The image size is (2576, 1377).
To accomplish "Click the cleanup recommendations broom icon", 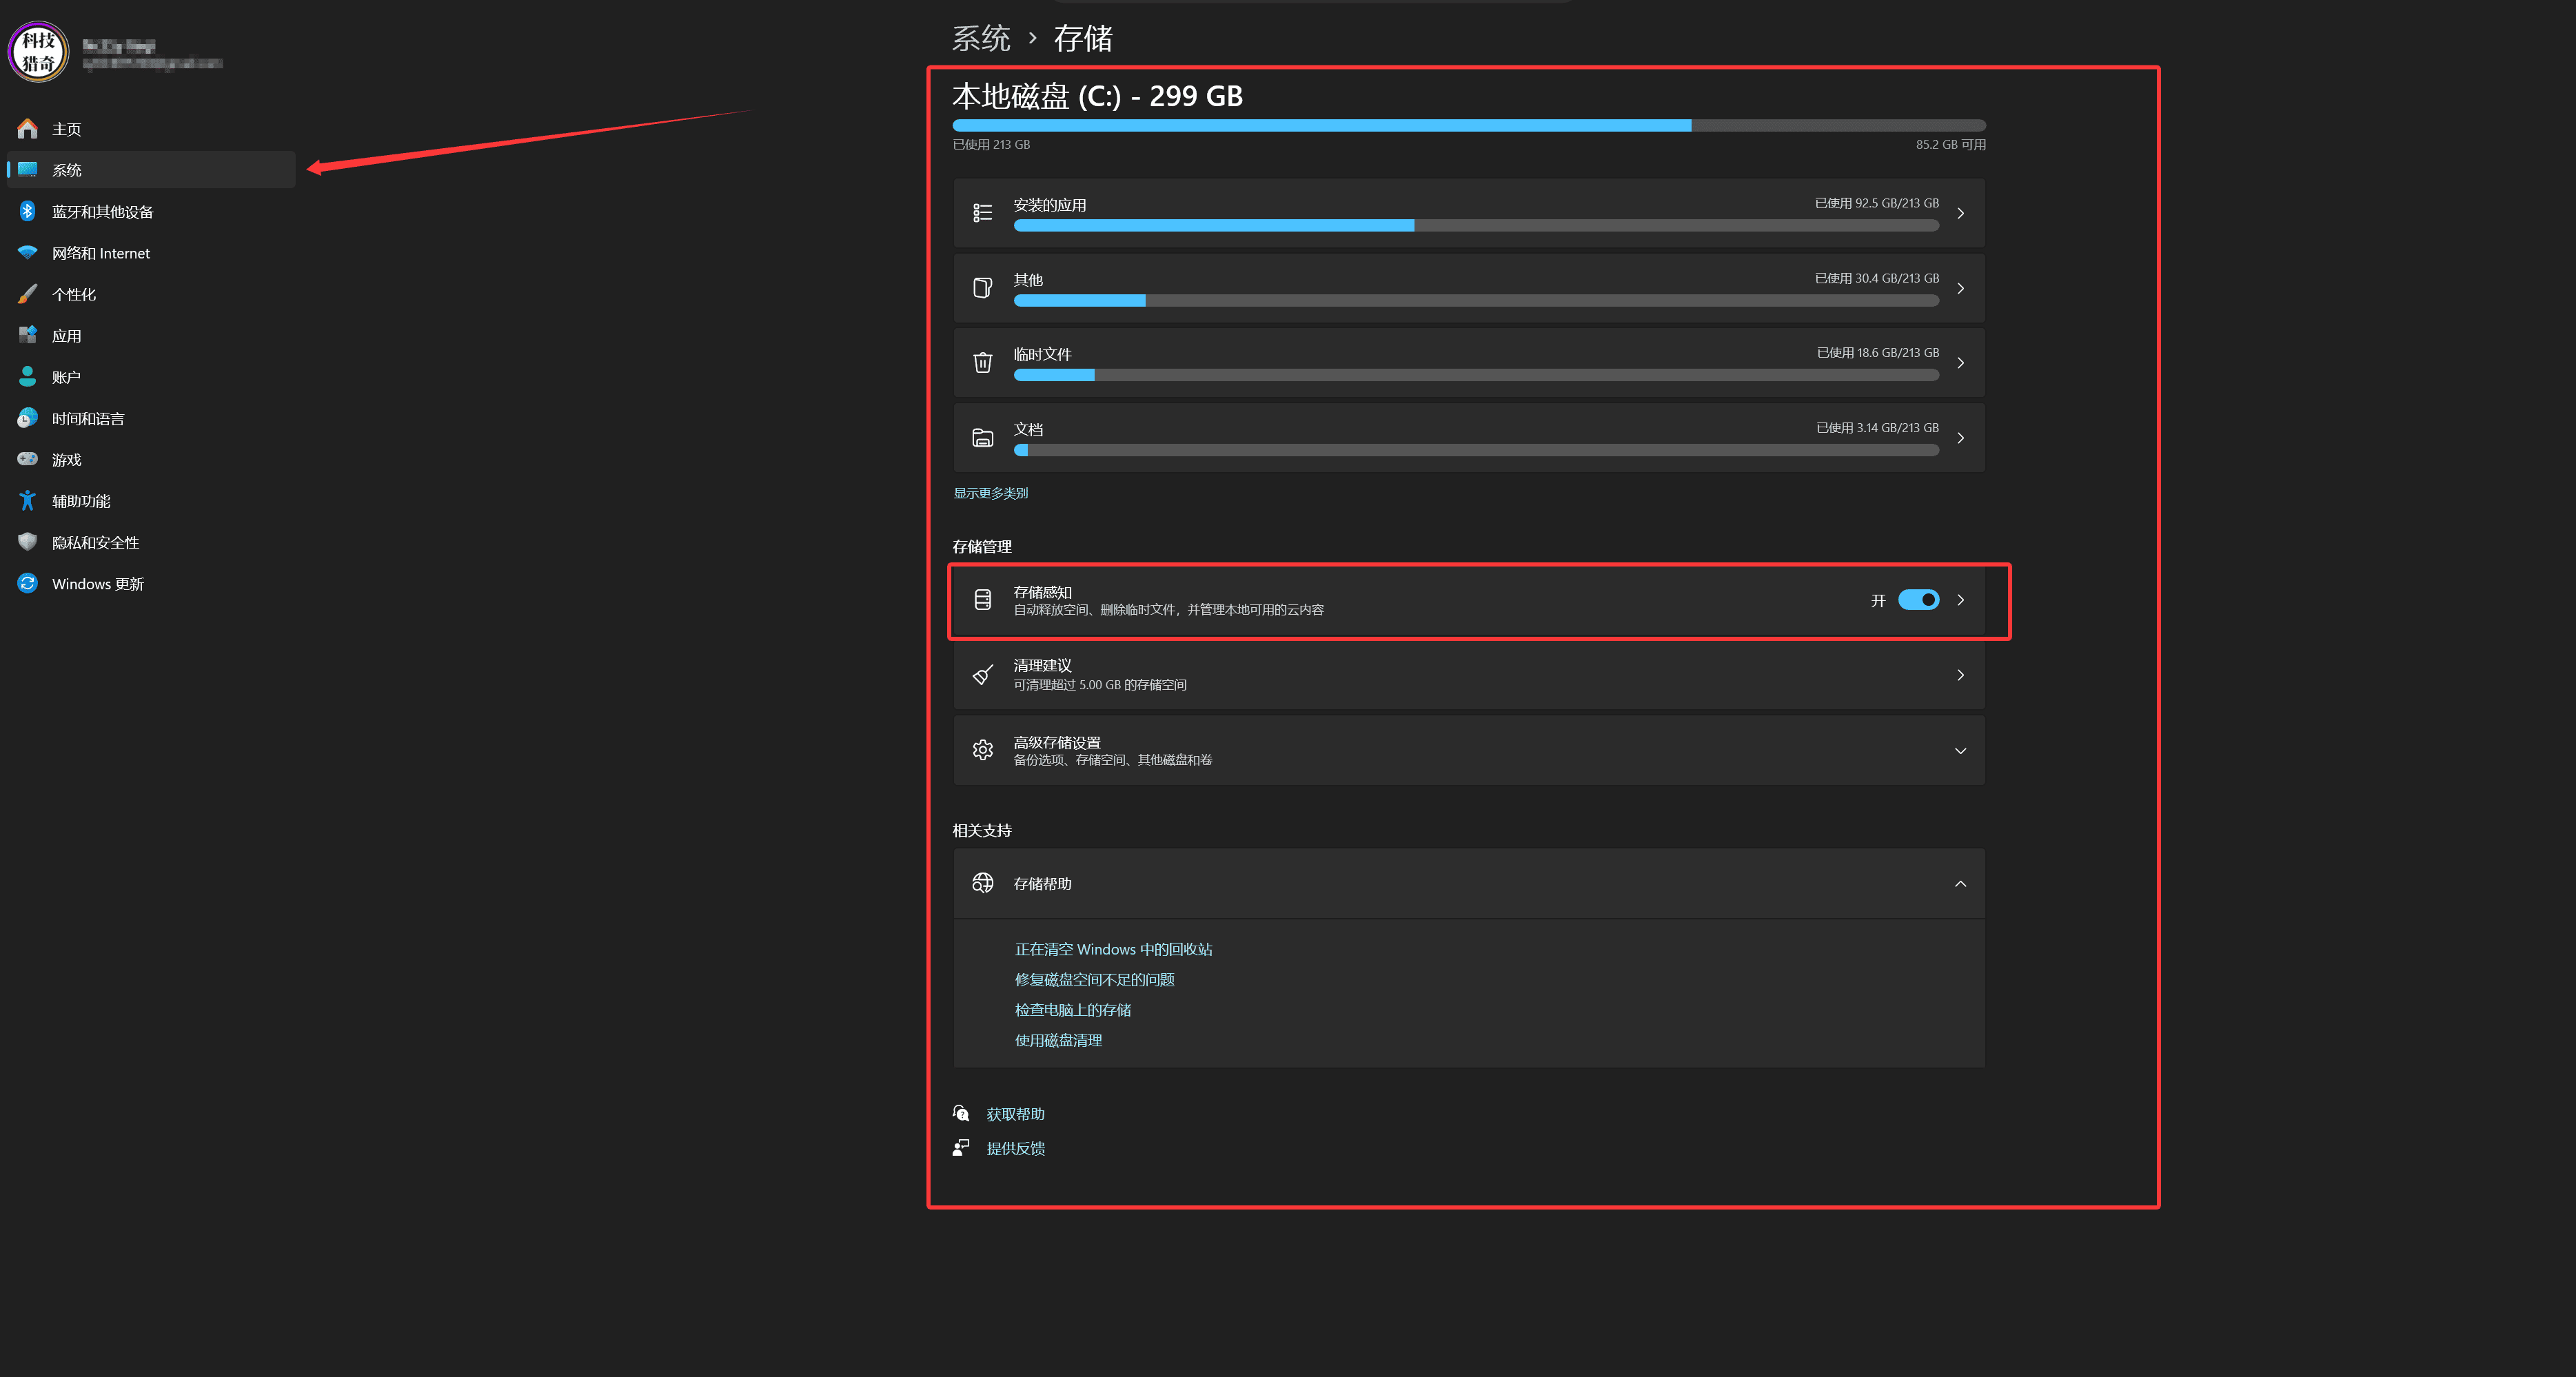I will point(982,675).
